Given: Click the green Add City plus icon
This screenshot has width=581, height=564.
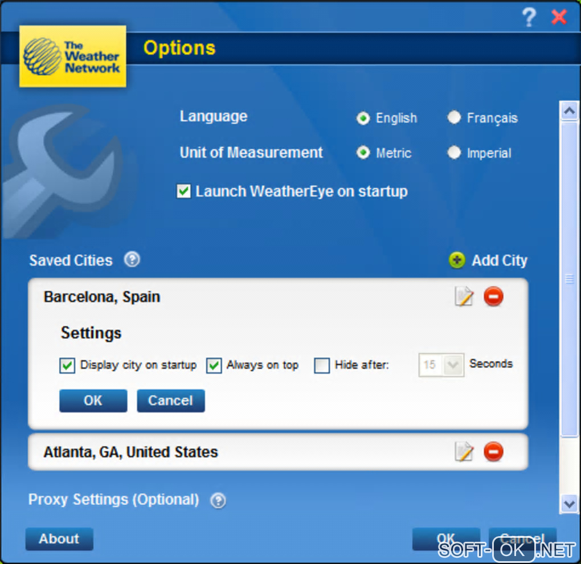Looking at the screenshot, I should (x=457, y=260).
